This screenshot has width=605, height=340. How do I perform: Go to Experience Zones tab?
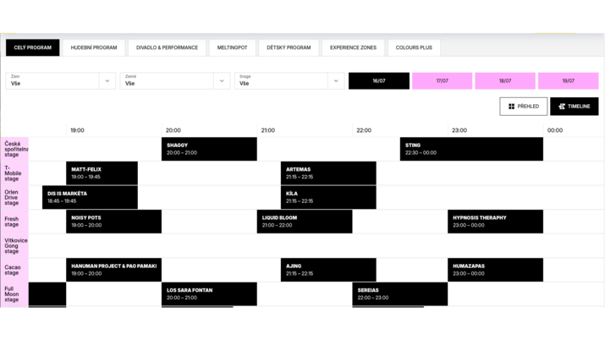(353, 47)
